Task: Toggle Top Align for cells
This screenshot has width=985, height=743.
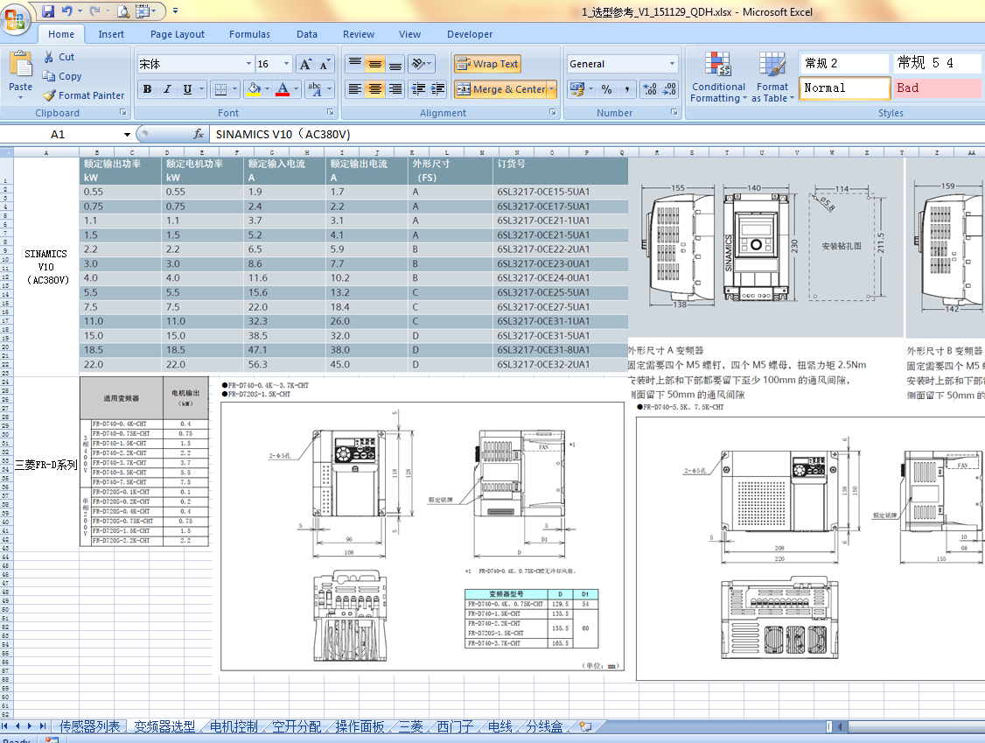Action: (x=355, y=64)
